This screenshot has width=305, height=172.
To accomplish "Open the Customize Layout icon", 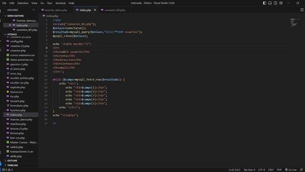I will tap(281, 3).
